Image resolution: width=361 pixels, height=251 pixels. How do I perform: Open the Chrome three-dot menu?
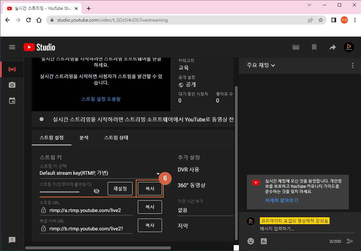click(x=355, y=20)
